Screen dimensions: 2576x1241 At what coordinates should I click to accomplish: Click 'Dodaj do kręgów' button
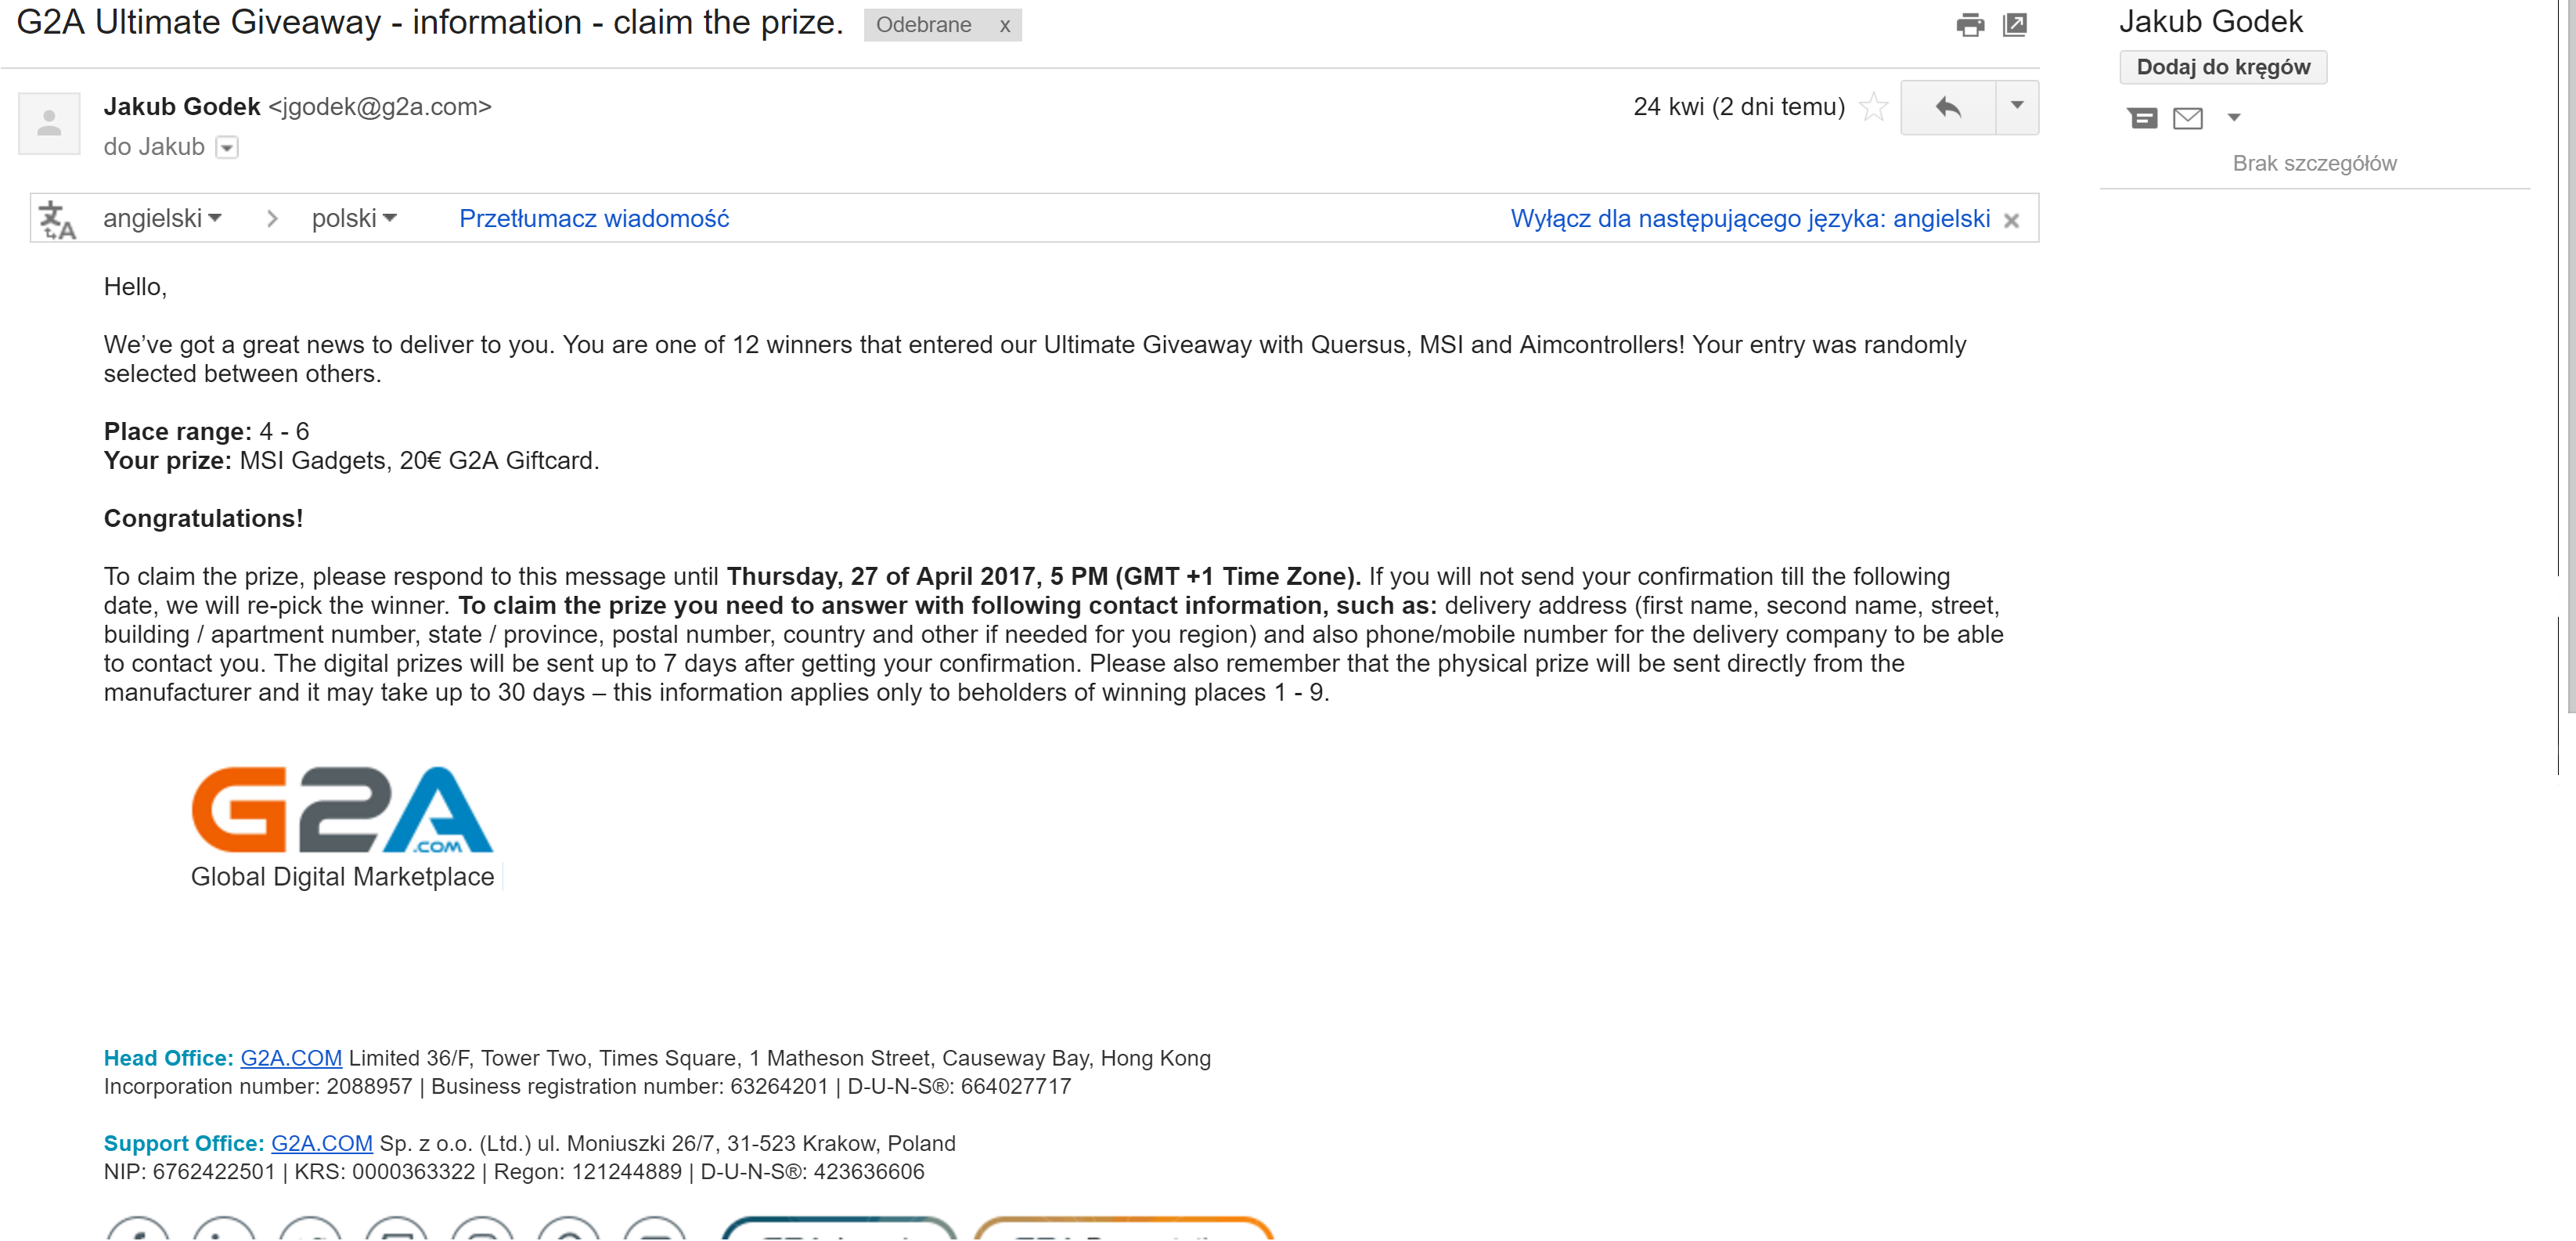2223,67
